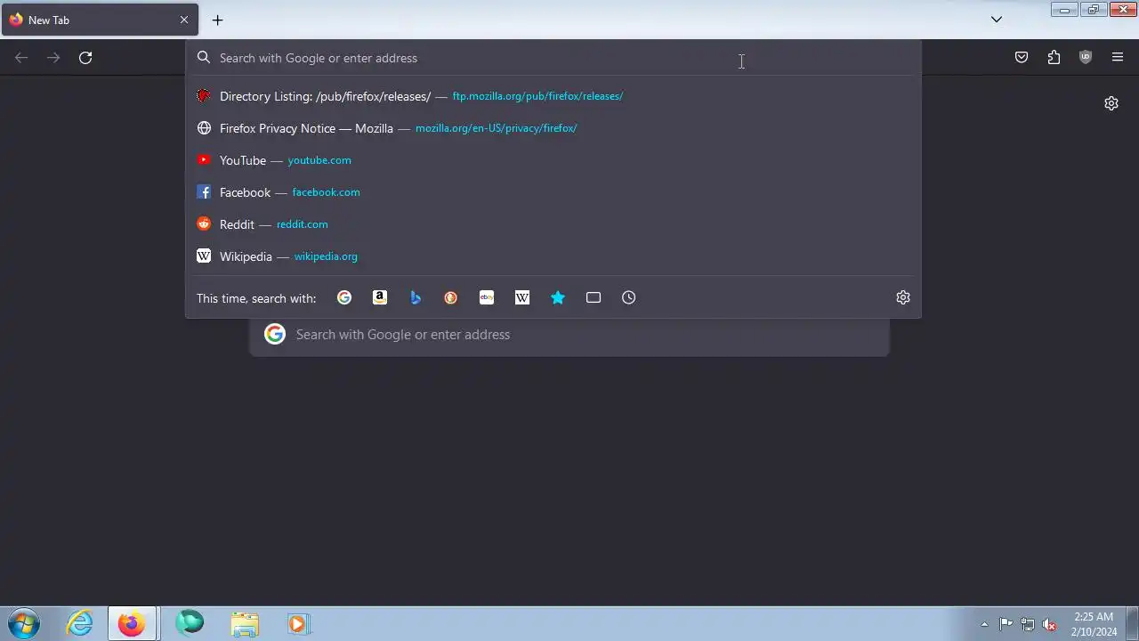Click the address bar search field
Screen dimensions: 1139x641
point(553,58)
